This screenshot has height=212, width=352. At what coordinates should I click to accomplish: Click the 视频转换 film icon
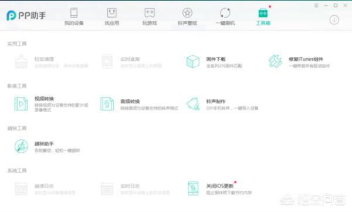coord(21,104)
